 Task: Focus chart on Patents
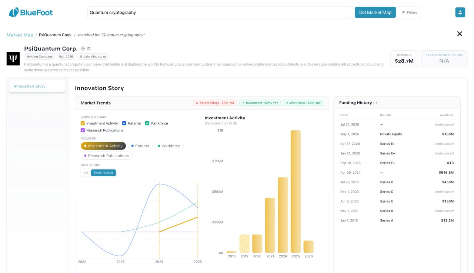click(140, 146)
